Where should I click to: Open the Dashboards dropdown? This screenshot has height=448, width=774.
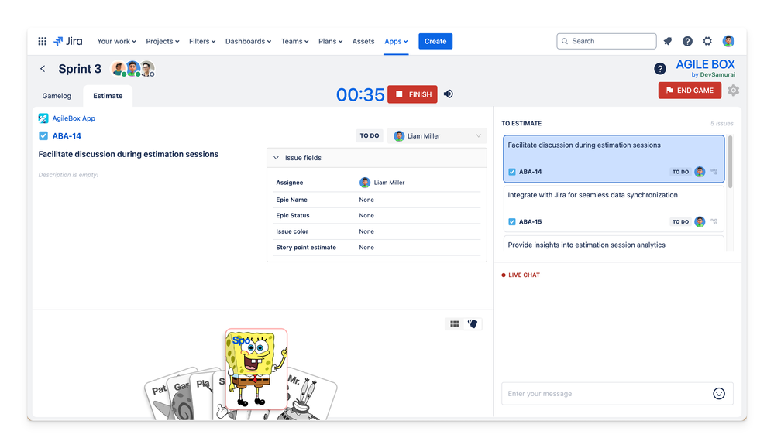click(x=248, y=42)
